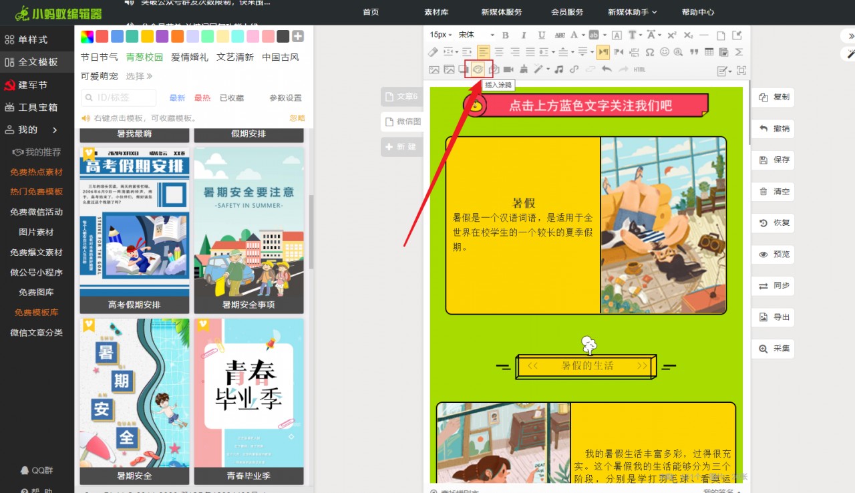Click the 保存 save button
This screenshot has height=493, width=855.
click(773, 160)
